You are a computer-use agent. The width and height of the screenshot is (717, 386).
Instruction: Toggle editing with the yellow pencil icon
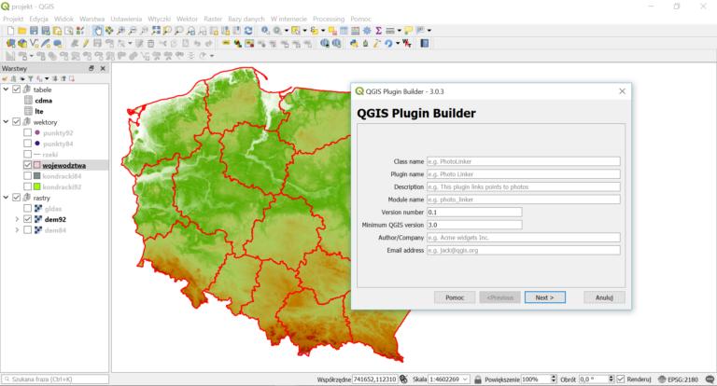[x=86, y=44]
